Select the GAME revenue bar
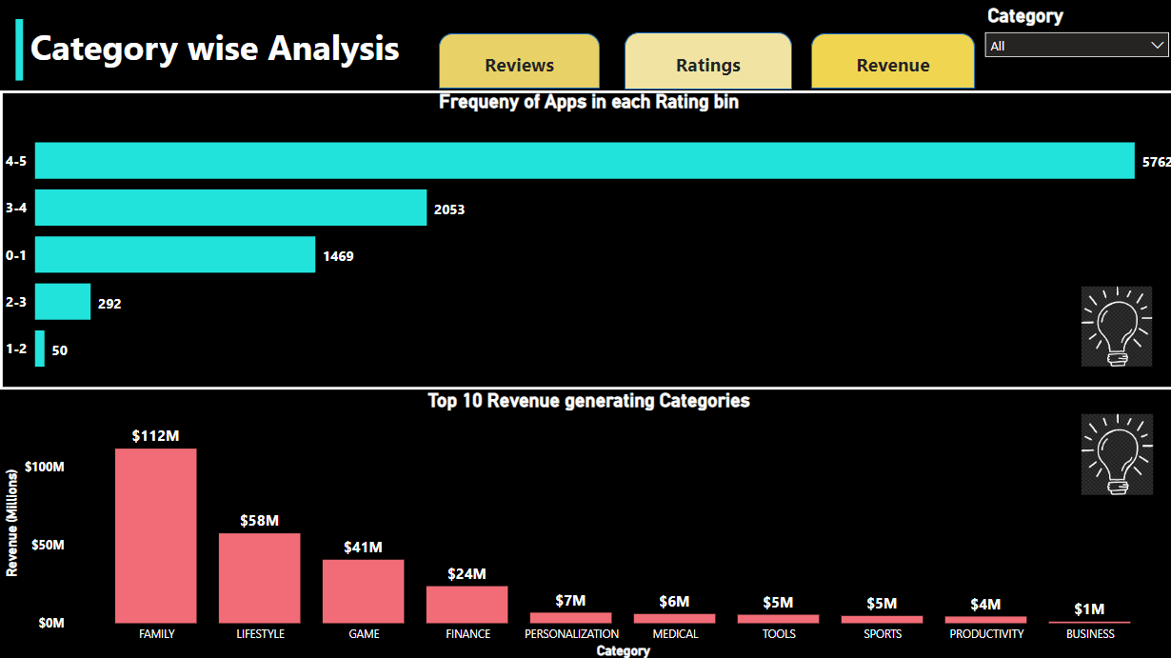This screenshot has height=658, width=1171. [363, 588]
